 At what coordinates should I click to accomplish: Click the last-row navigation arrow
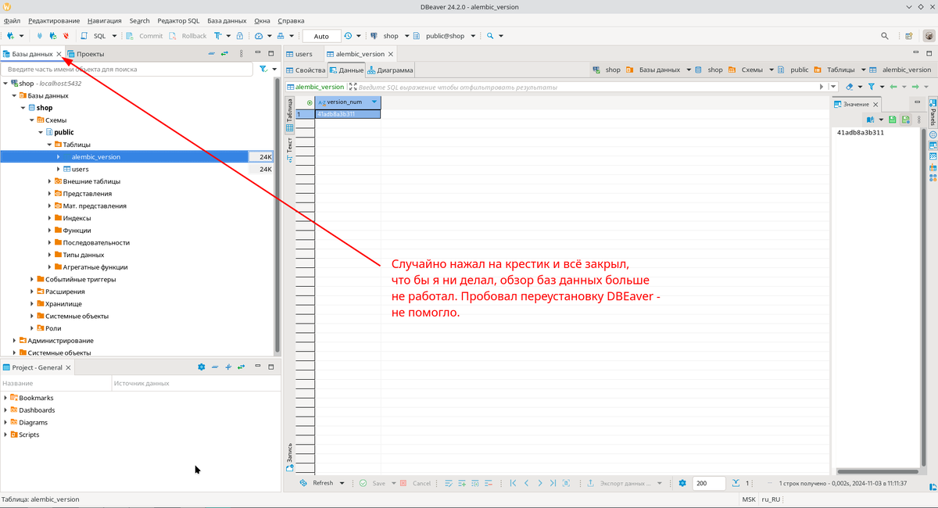click(553, 483)
